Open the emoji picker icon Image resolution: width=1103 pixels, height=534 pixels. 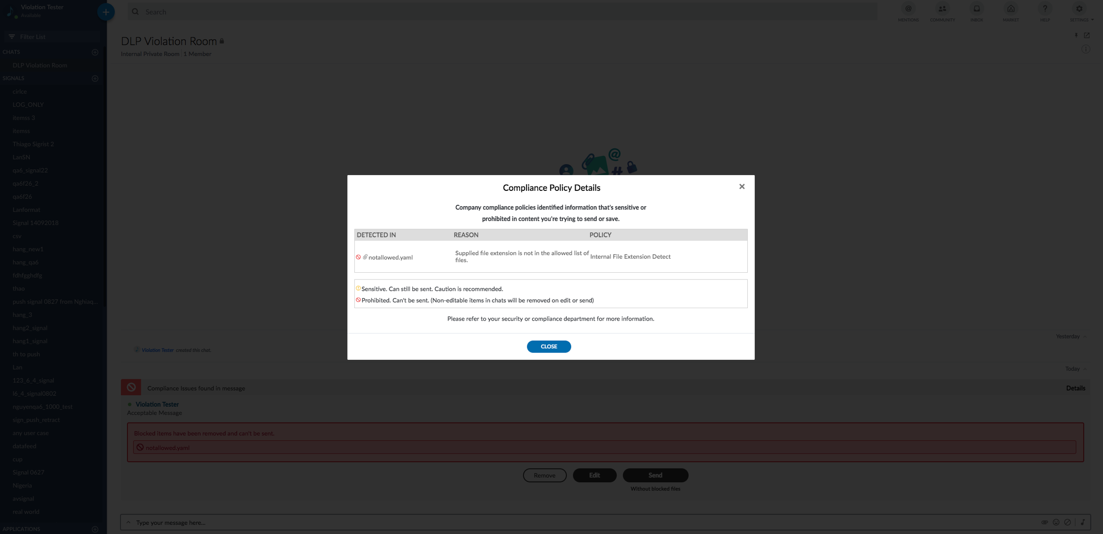click(x=1056, y=522)
